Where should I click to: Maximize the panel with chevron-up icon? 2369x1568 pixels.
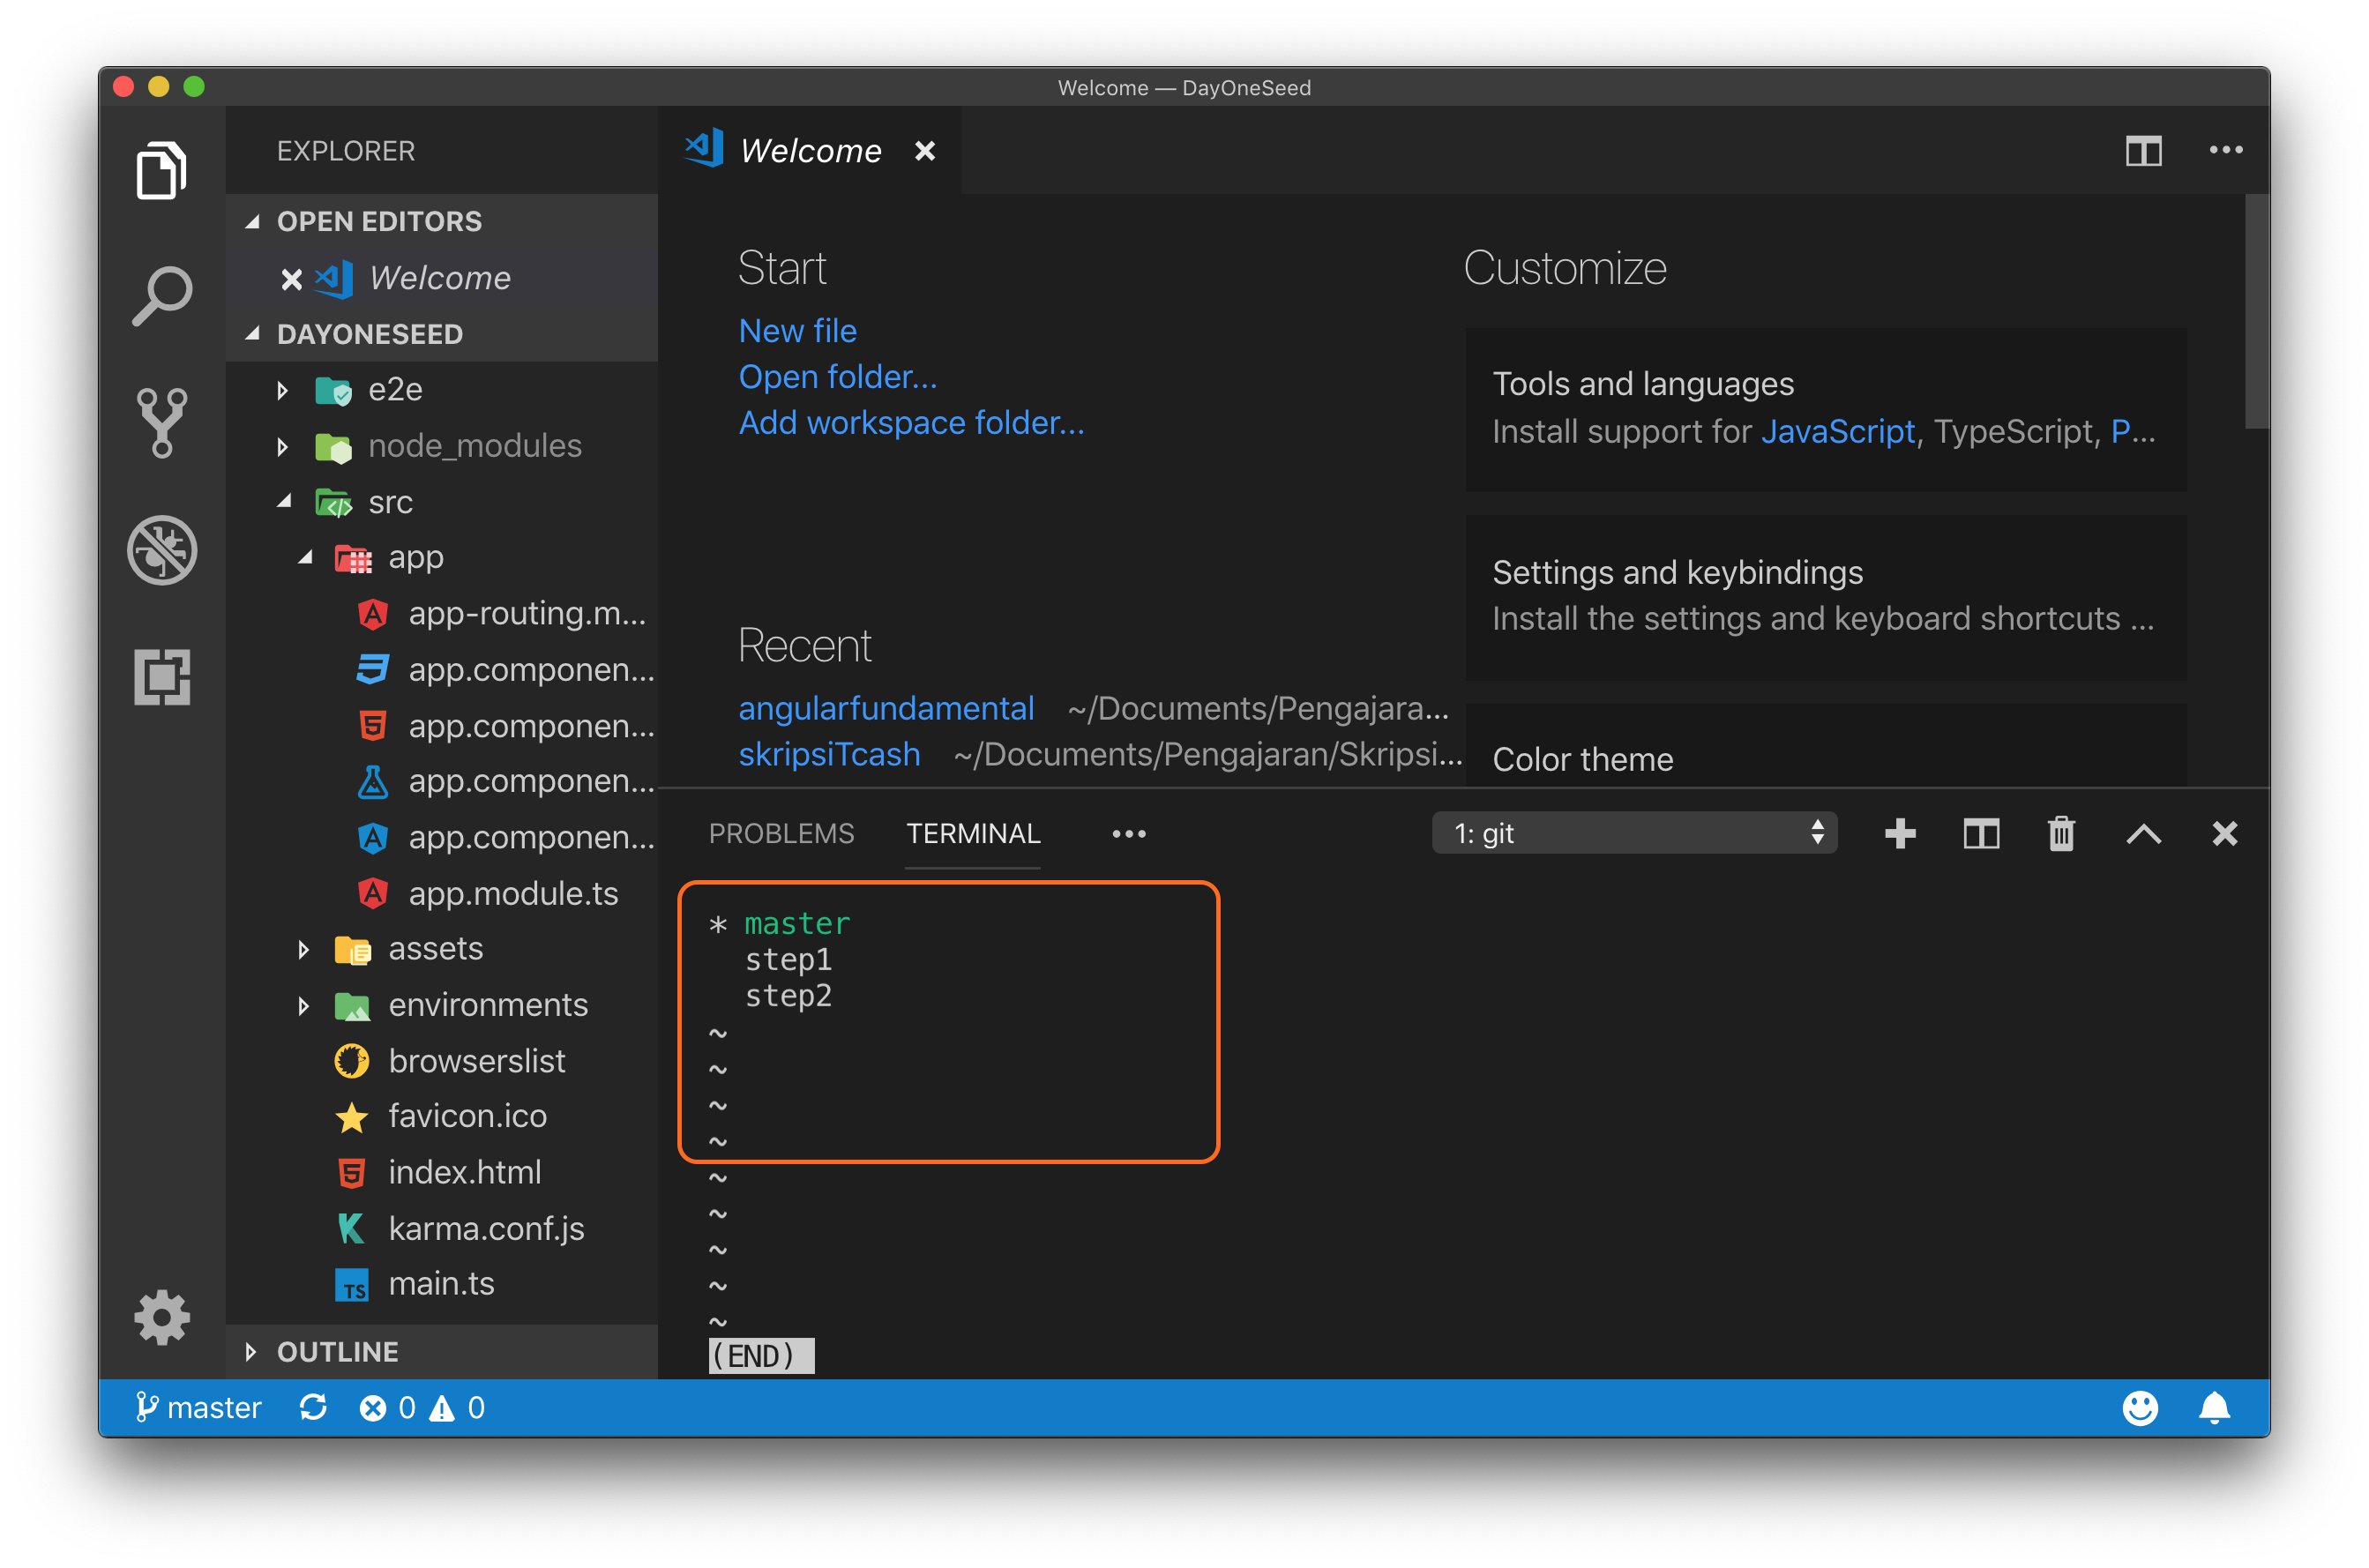coord(2143,833)
